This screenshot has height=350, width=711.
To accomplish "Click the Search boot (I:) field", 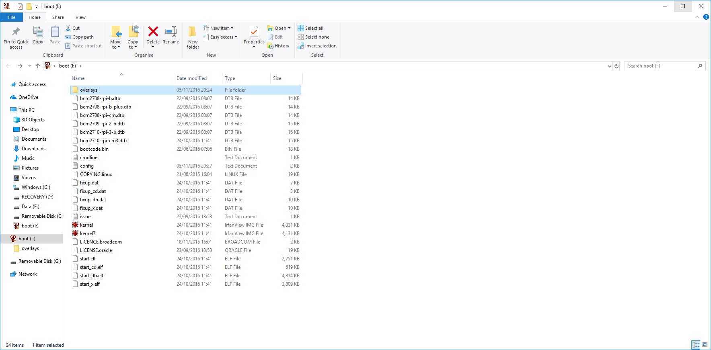I will 661,66.
